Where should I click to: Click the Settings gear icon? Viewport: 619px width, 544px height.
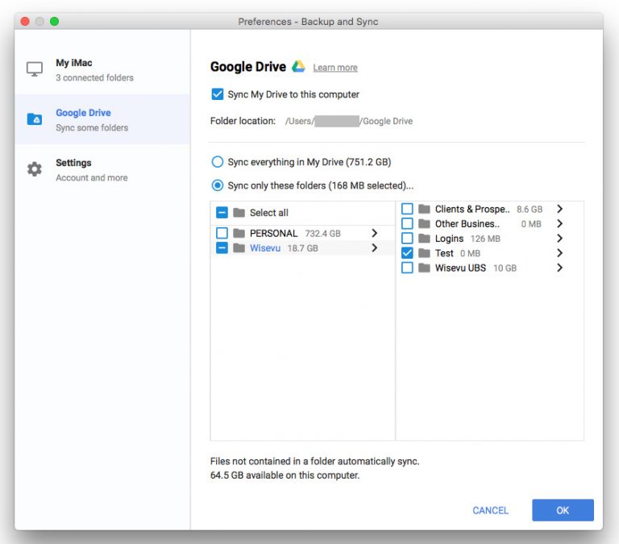click(35, 169)
